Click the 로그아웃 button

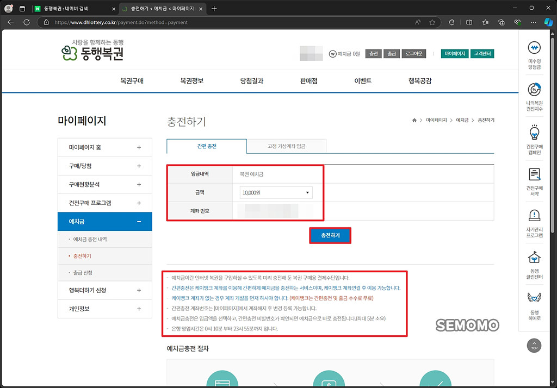[x=414, y=54]
